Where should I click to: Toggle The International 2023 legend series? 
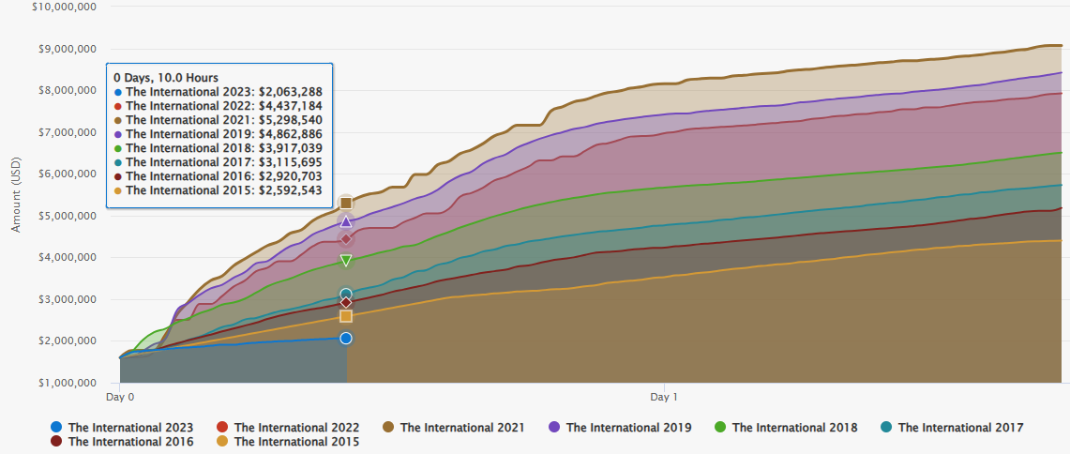click(122, 428)
